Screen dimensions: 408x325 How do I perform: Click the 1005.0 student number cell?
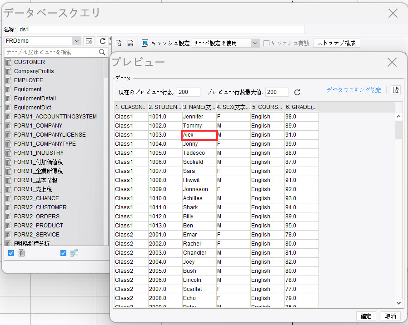click(165, 153)
